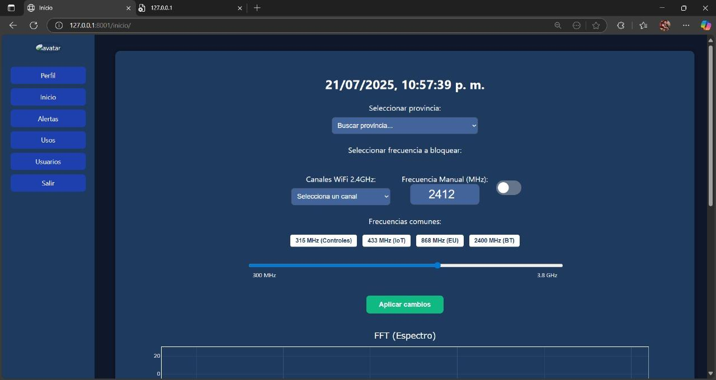Viewport: 716px width, 380px height.
Task: Click the FFT (Espectro) chart
Action: 405,362
